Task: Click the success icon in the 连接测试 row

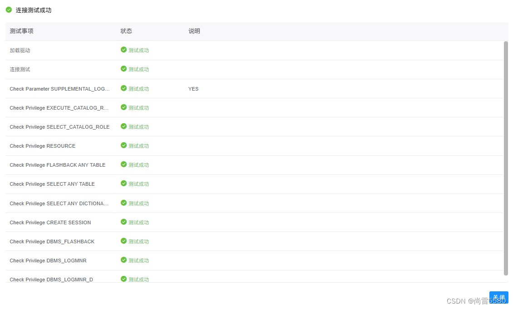Action: [x=123, y=68]
